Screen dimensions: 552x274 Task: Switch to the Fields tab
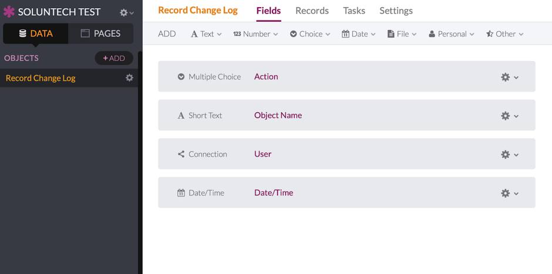[x=268, y=11]
